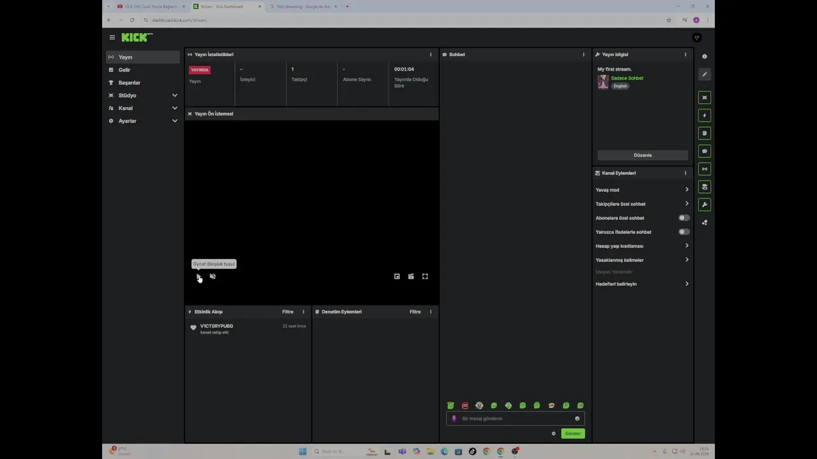Open chat settings gear icon
The image size is (817, 459).
coord(553,433)
